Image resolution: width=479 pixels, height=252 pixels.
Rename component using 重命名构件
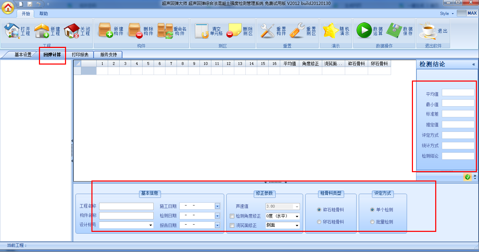tap(172, 31)
